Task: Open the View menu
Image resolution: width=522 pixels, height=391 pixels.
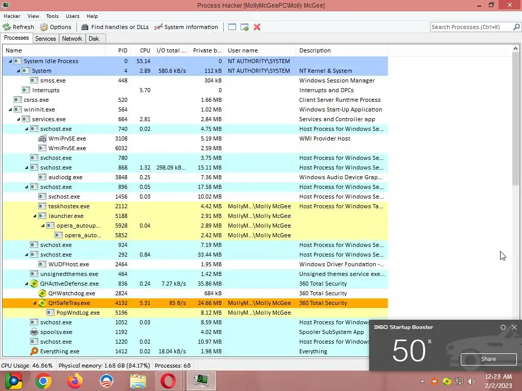Action: click(33, 16)
